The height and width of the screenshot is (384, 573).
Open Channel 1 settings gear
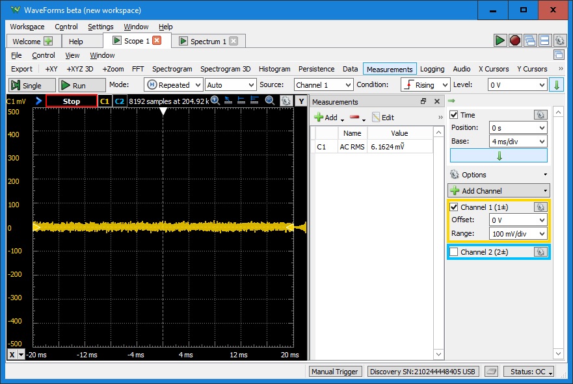point(540,207)
